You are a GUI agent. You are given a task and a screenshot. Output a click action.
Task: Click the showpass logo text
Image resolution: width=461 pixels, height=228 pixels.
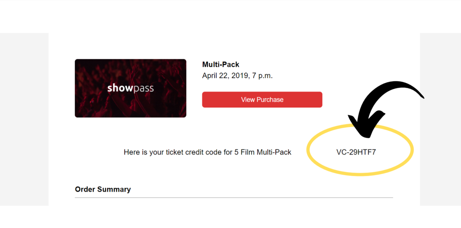130,88
